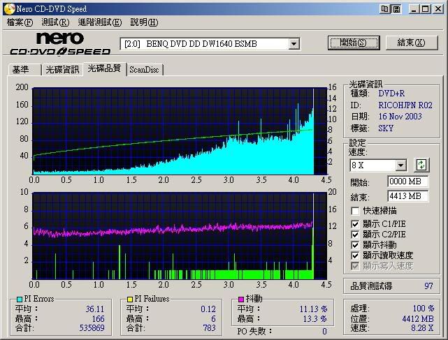Click the PI Failures total 783

210,327
